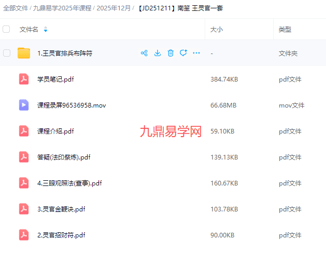Check the box for 1.王灵官排兵布阵符 folder
This screenshot has height=266, width=326.
click(7, 53)
